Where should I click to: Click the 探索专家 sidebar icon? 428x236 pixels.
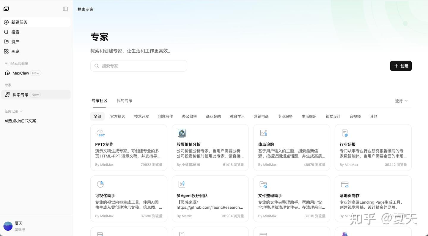point(8,95)
